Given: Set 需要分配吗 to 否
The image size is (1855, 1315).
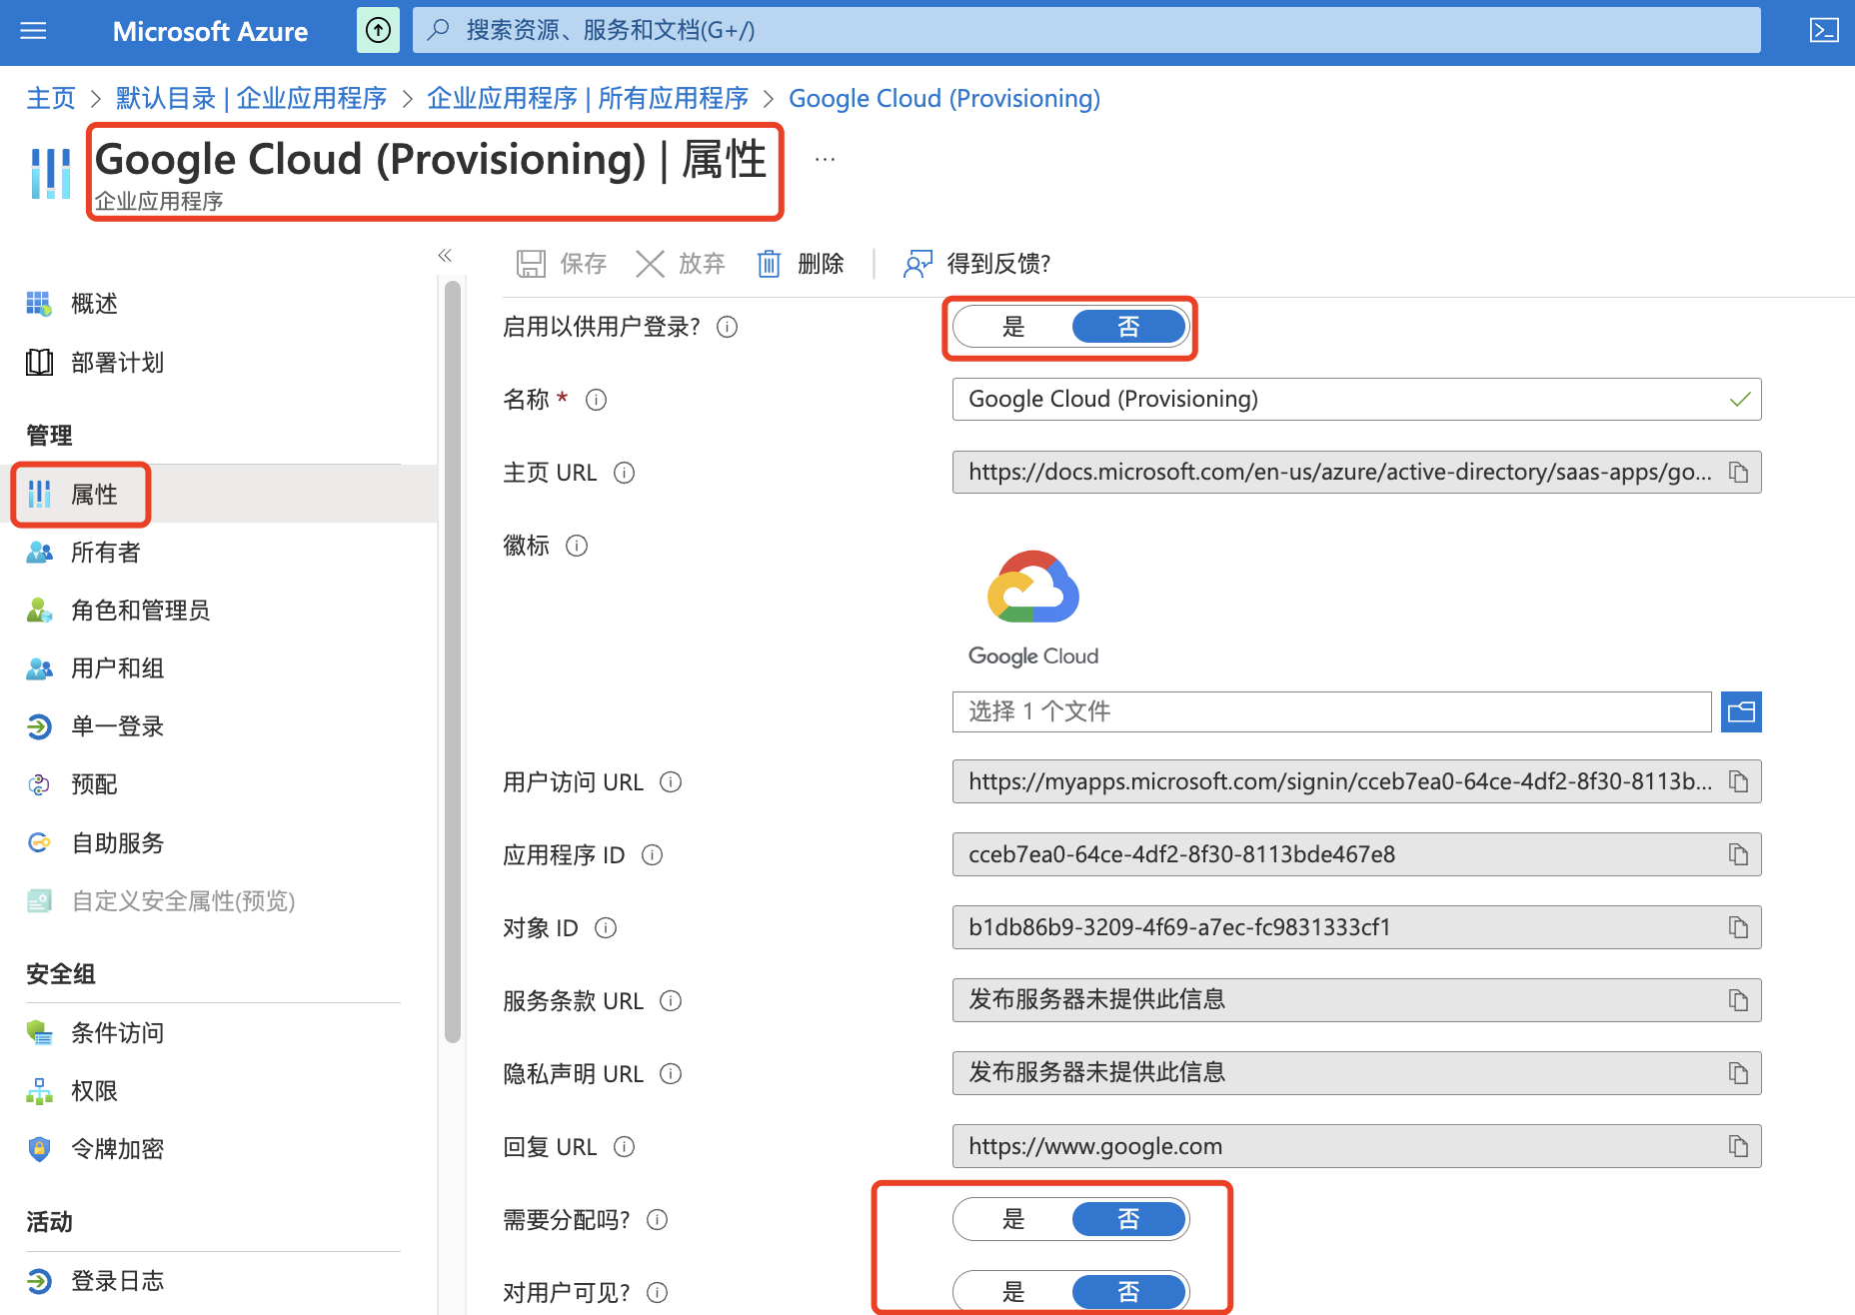Looking at the screenshot, I should point(1128,1219).
